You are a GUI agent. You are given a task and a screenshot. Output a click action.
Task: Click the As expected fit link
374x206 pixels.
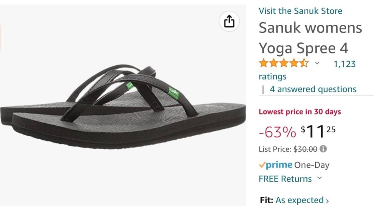[299, 200]
